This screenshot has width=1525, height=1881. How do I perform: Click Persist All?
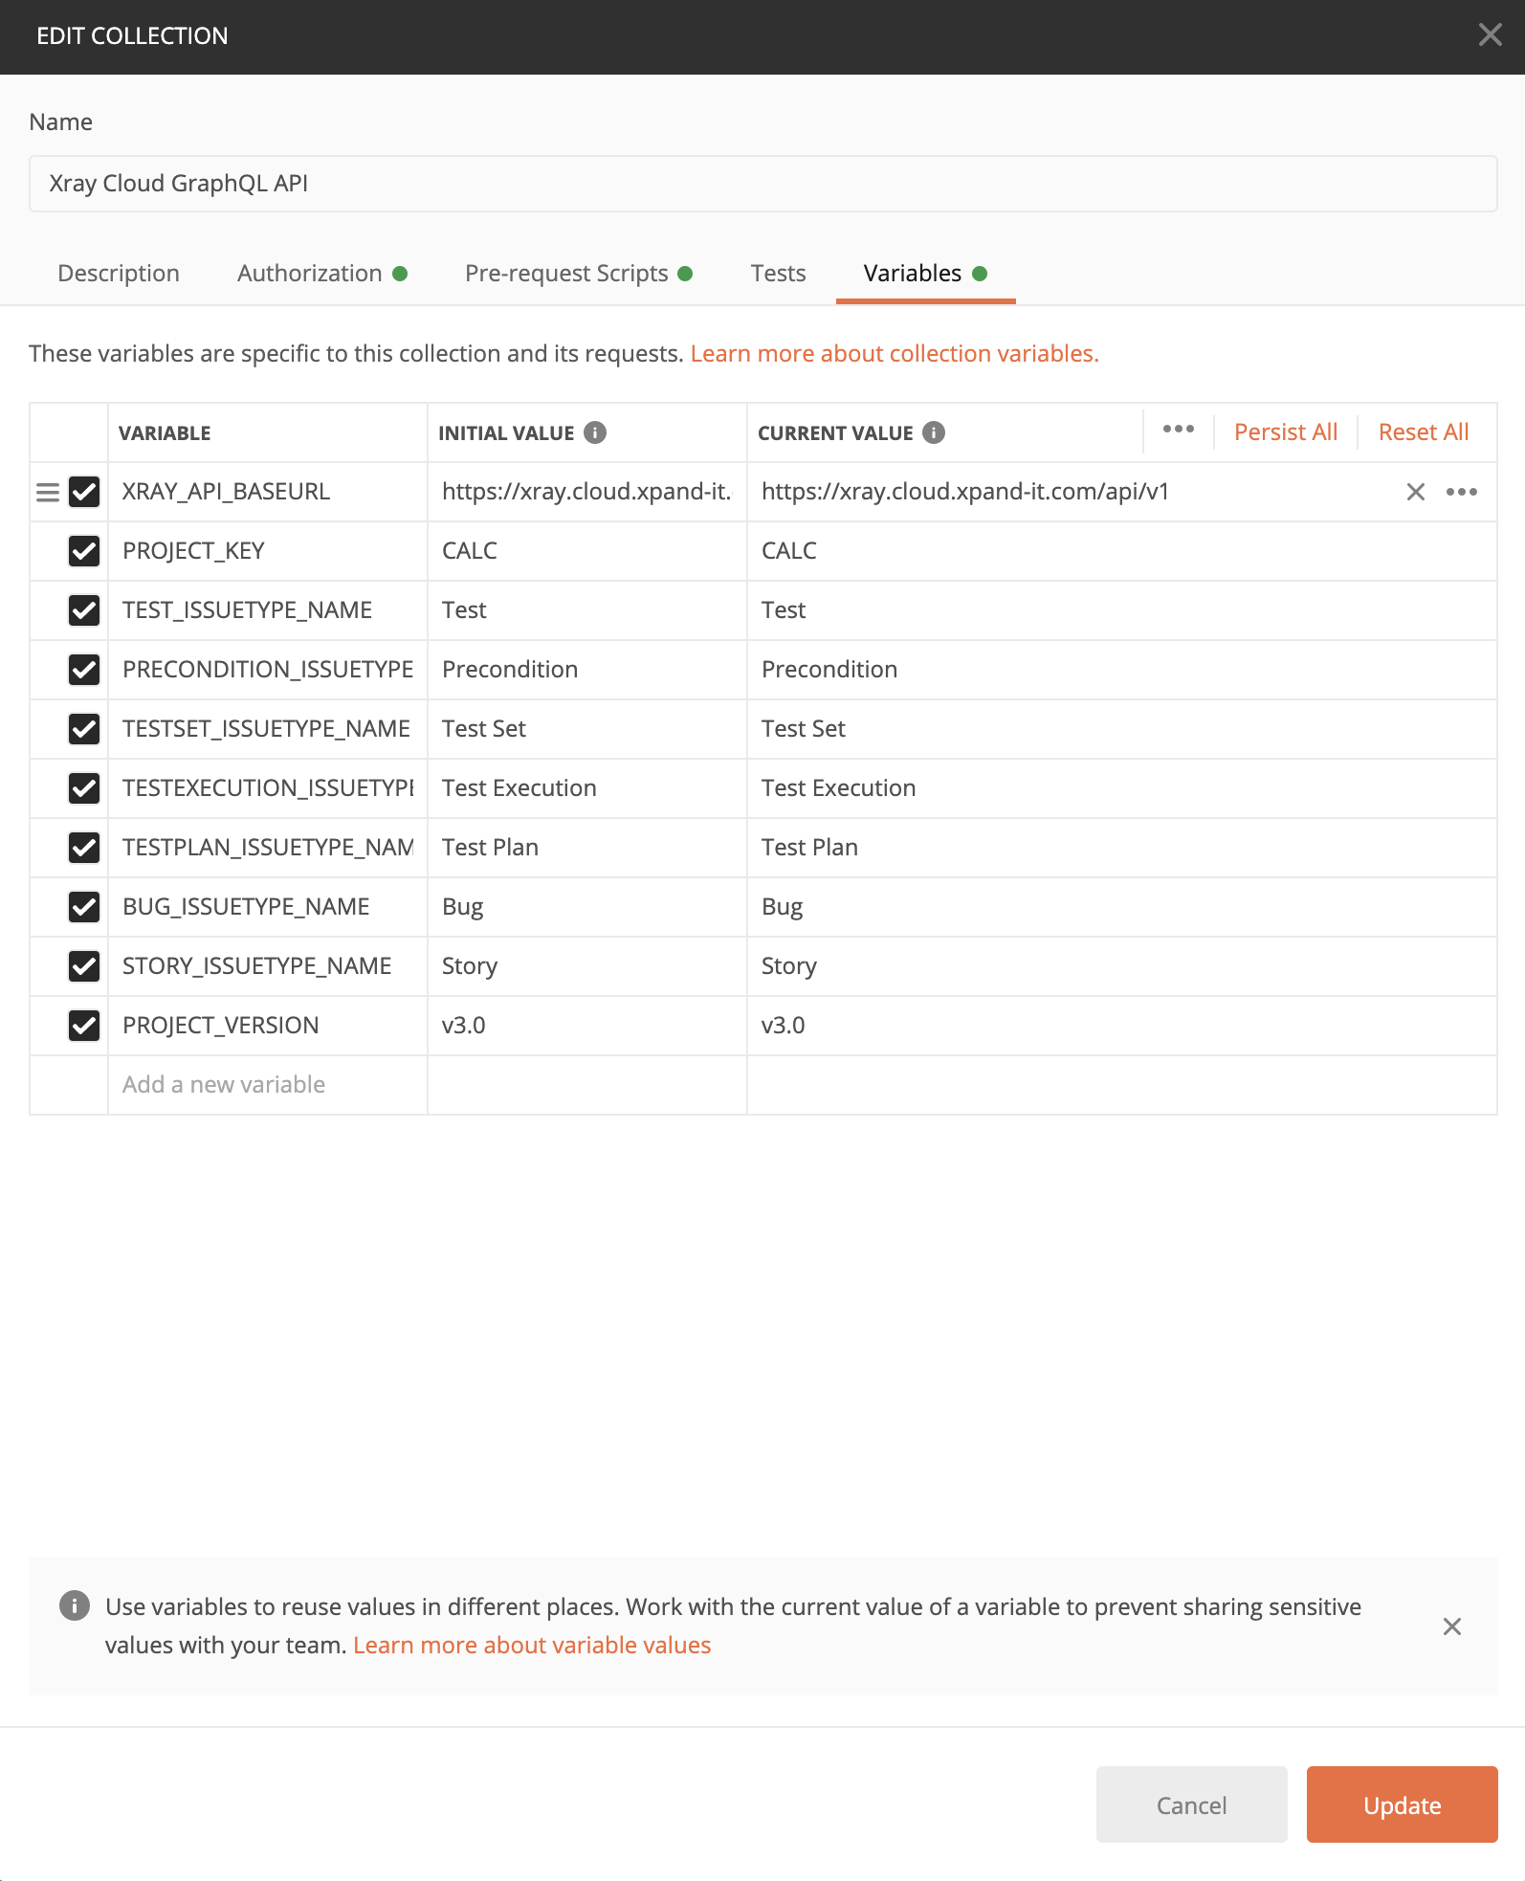1285,432
